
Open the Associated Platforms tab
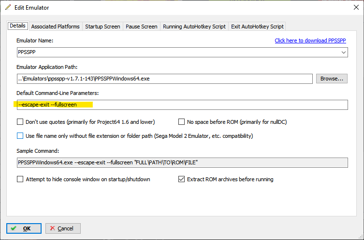(x=55, y=27)
